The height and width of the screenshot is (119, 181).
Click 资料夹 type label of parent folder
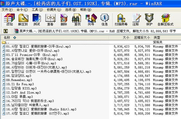click(157, 42)
